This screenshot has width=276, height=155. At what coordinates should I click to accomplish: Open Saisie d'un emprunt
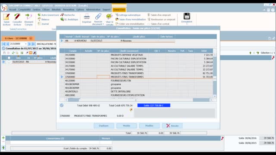[159, 15]
